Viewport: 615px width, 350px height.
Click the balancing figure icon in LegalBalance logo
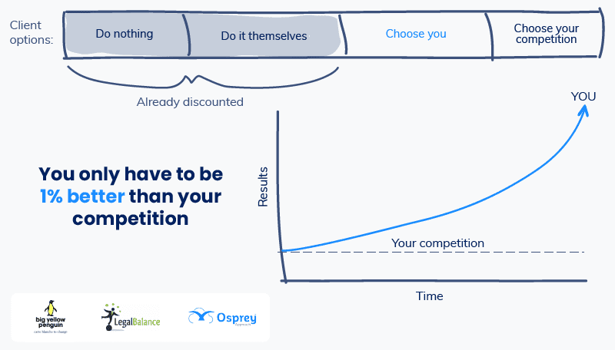point(109,317)
